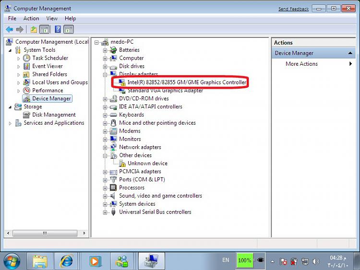The height and width of the screenshot is (270, 360).
Task: Expand the Batteries node
Action: point(105,50)
